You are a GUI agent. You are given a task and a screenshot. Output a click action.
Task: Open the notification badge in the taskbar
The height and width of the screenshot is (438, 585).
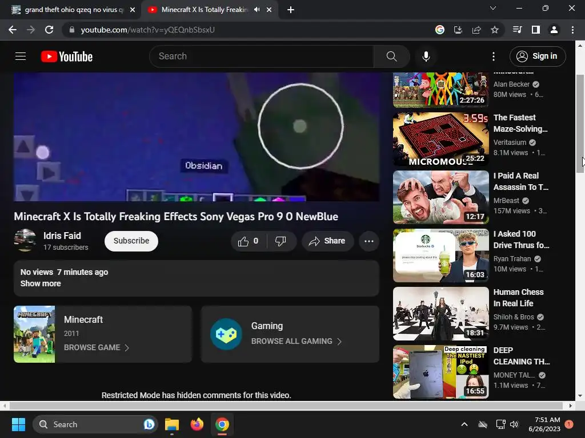point(569,424)
